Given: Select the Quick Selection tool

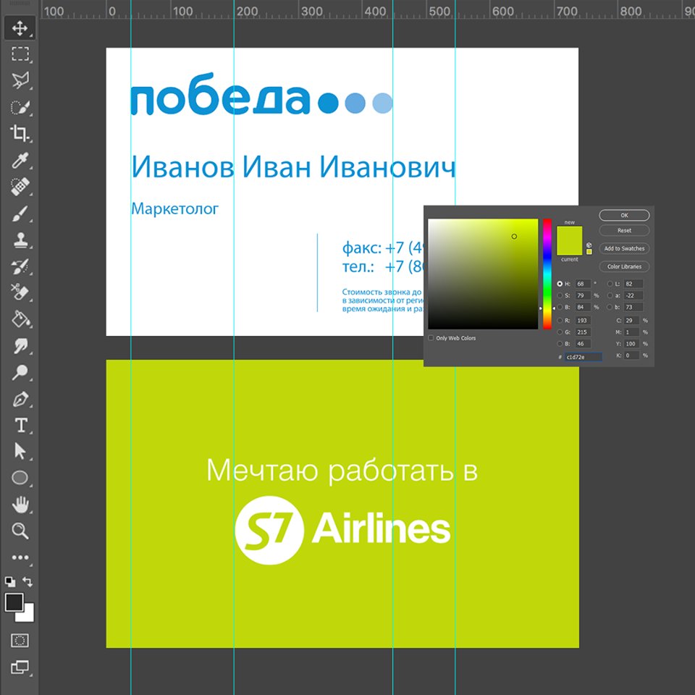Looking at the screenshot, I should [20, 107].
